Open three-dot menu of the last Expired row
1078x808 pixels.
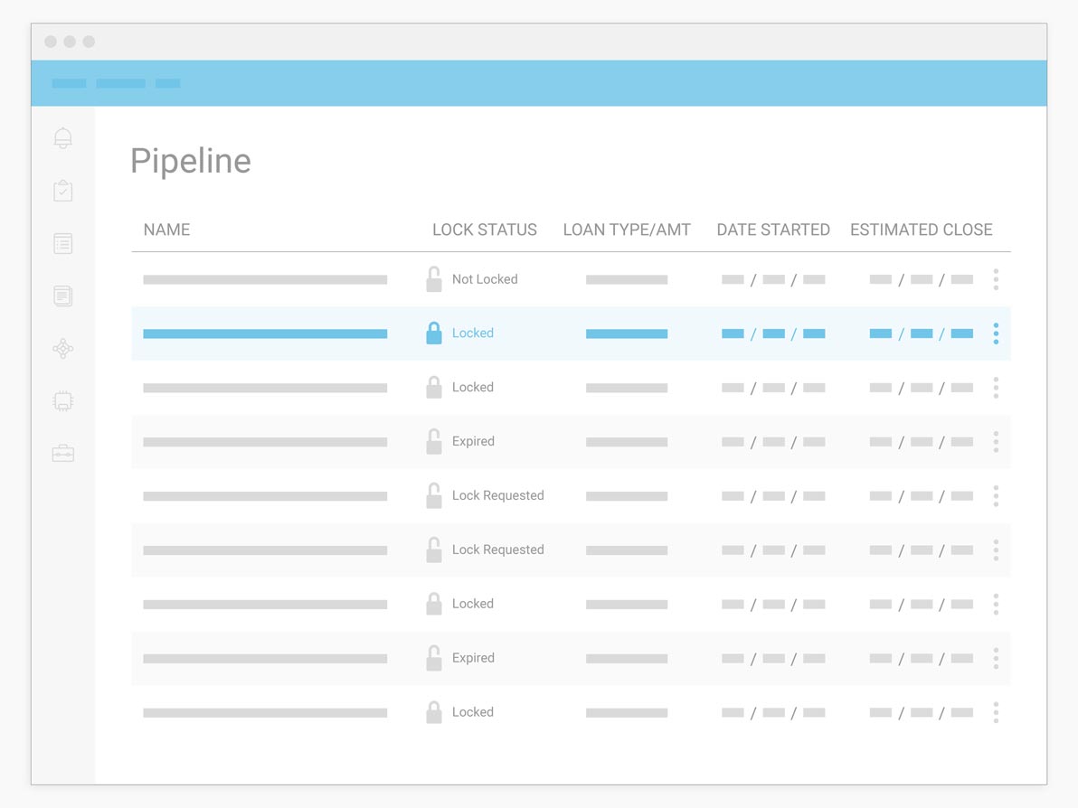tap(996, 658)
